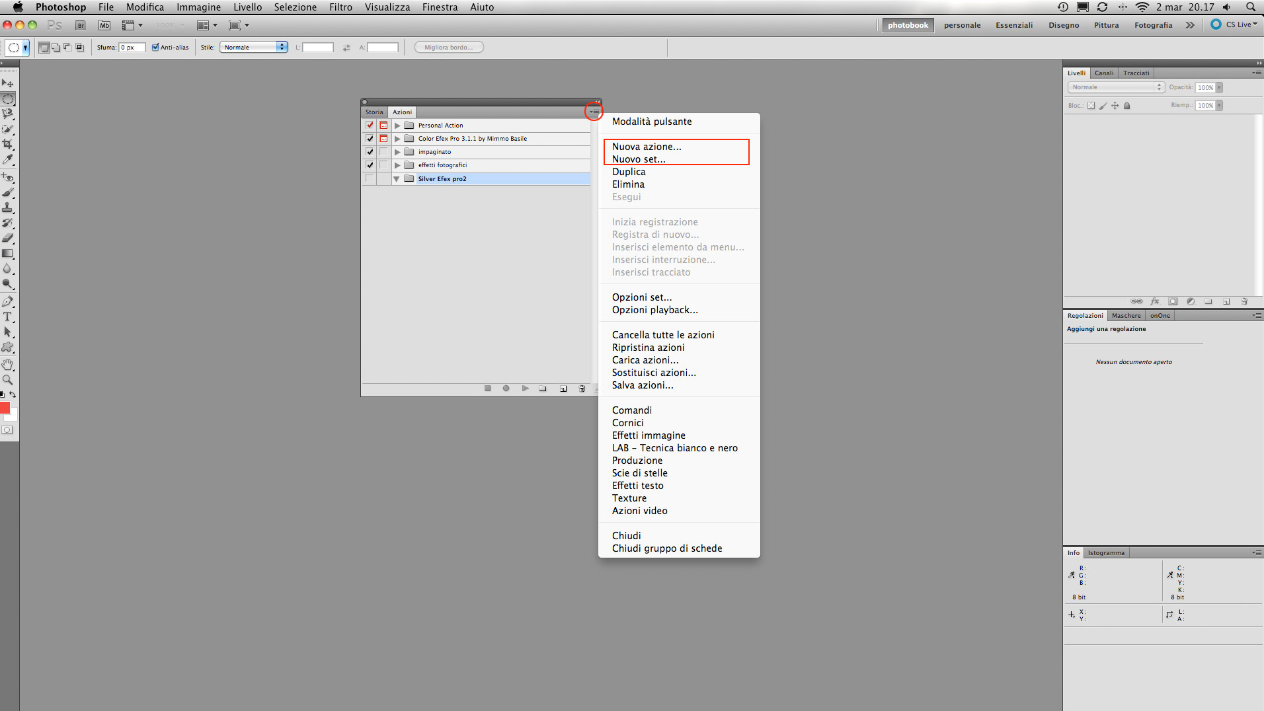Open the layer blend mode Normale dropdown
The image size is (1264, 711).
(x=1115, y=87)
